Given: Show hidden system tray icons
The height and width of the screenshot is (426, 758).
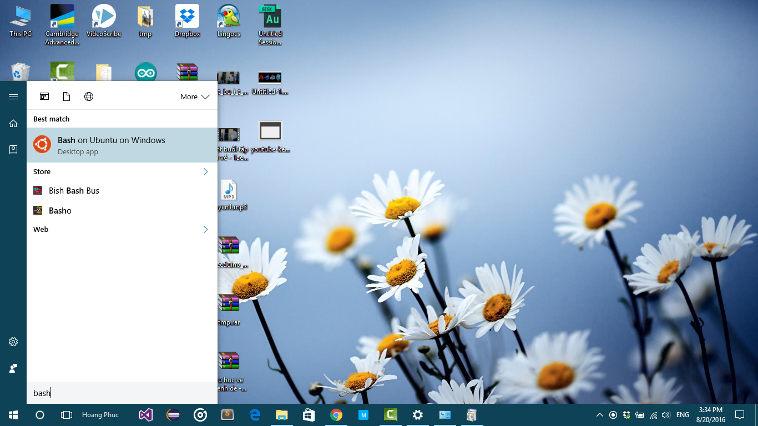Looking at the screenshot, I should pyautogui.click(x=600, y=415).
